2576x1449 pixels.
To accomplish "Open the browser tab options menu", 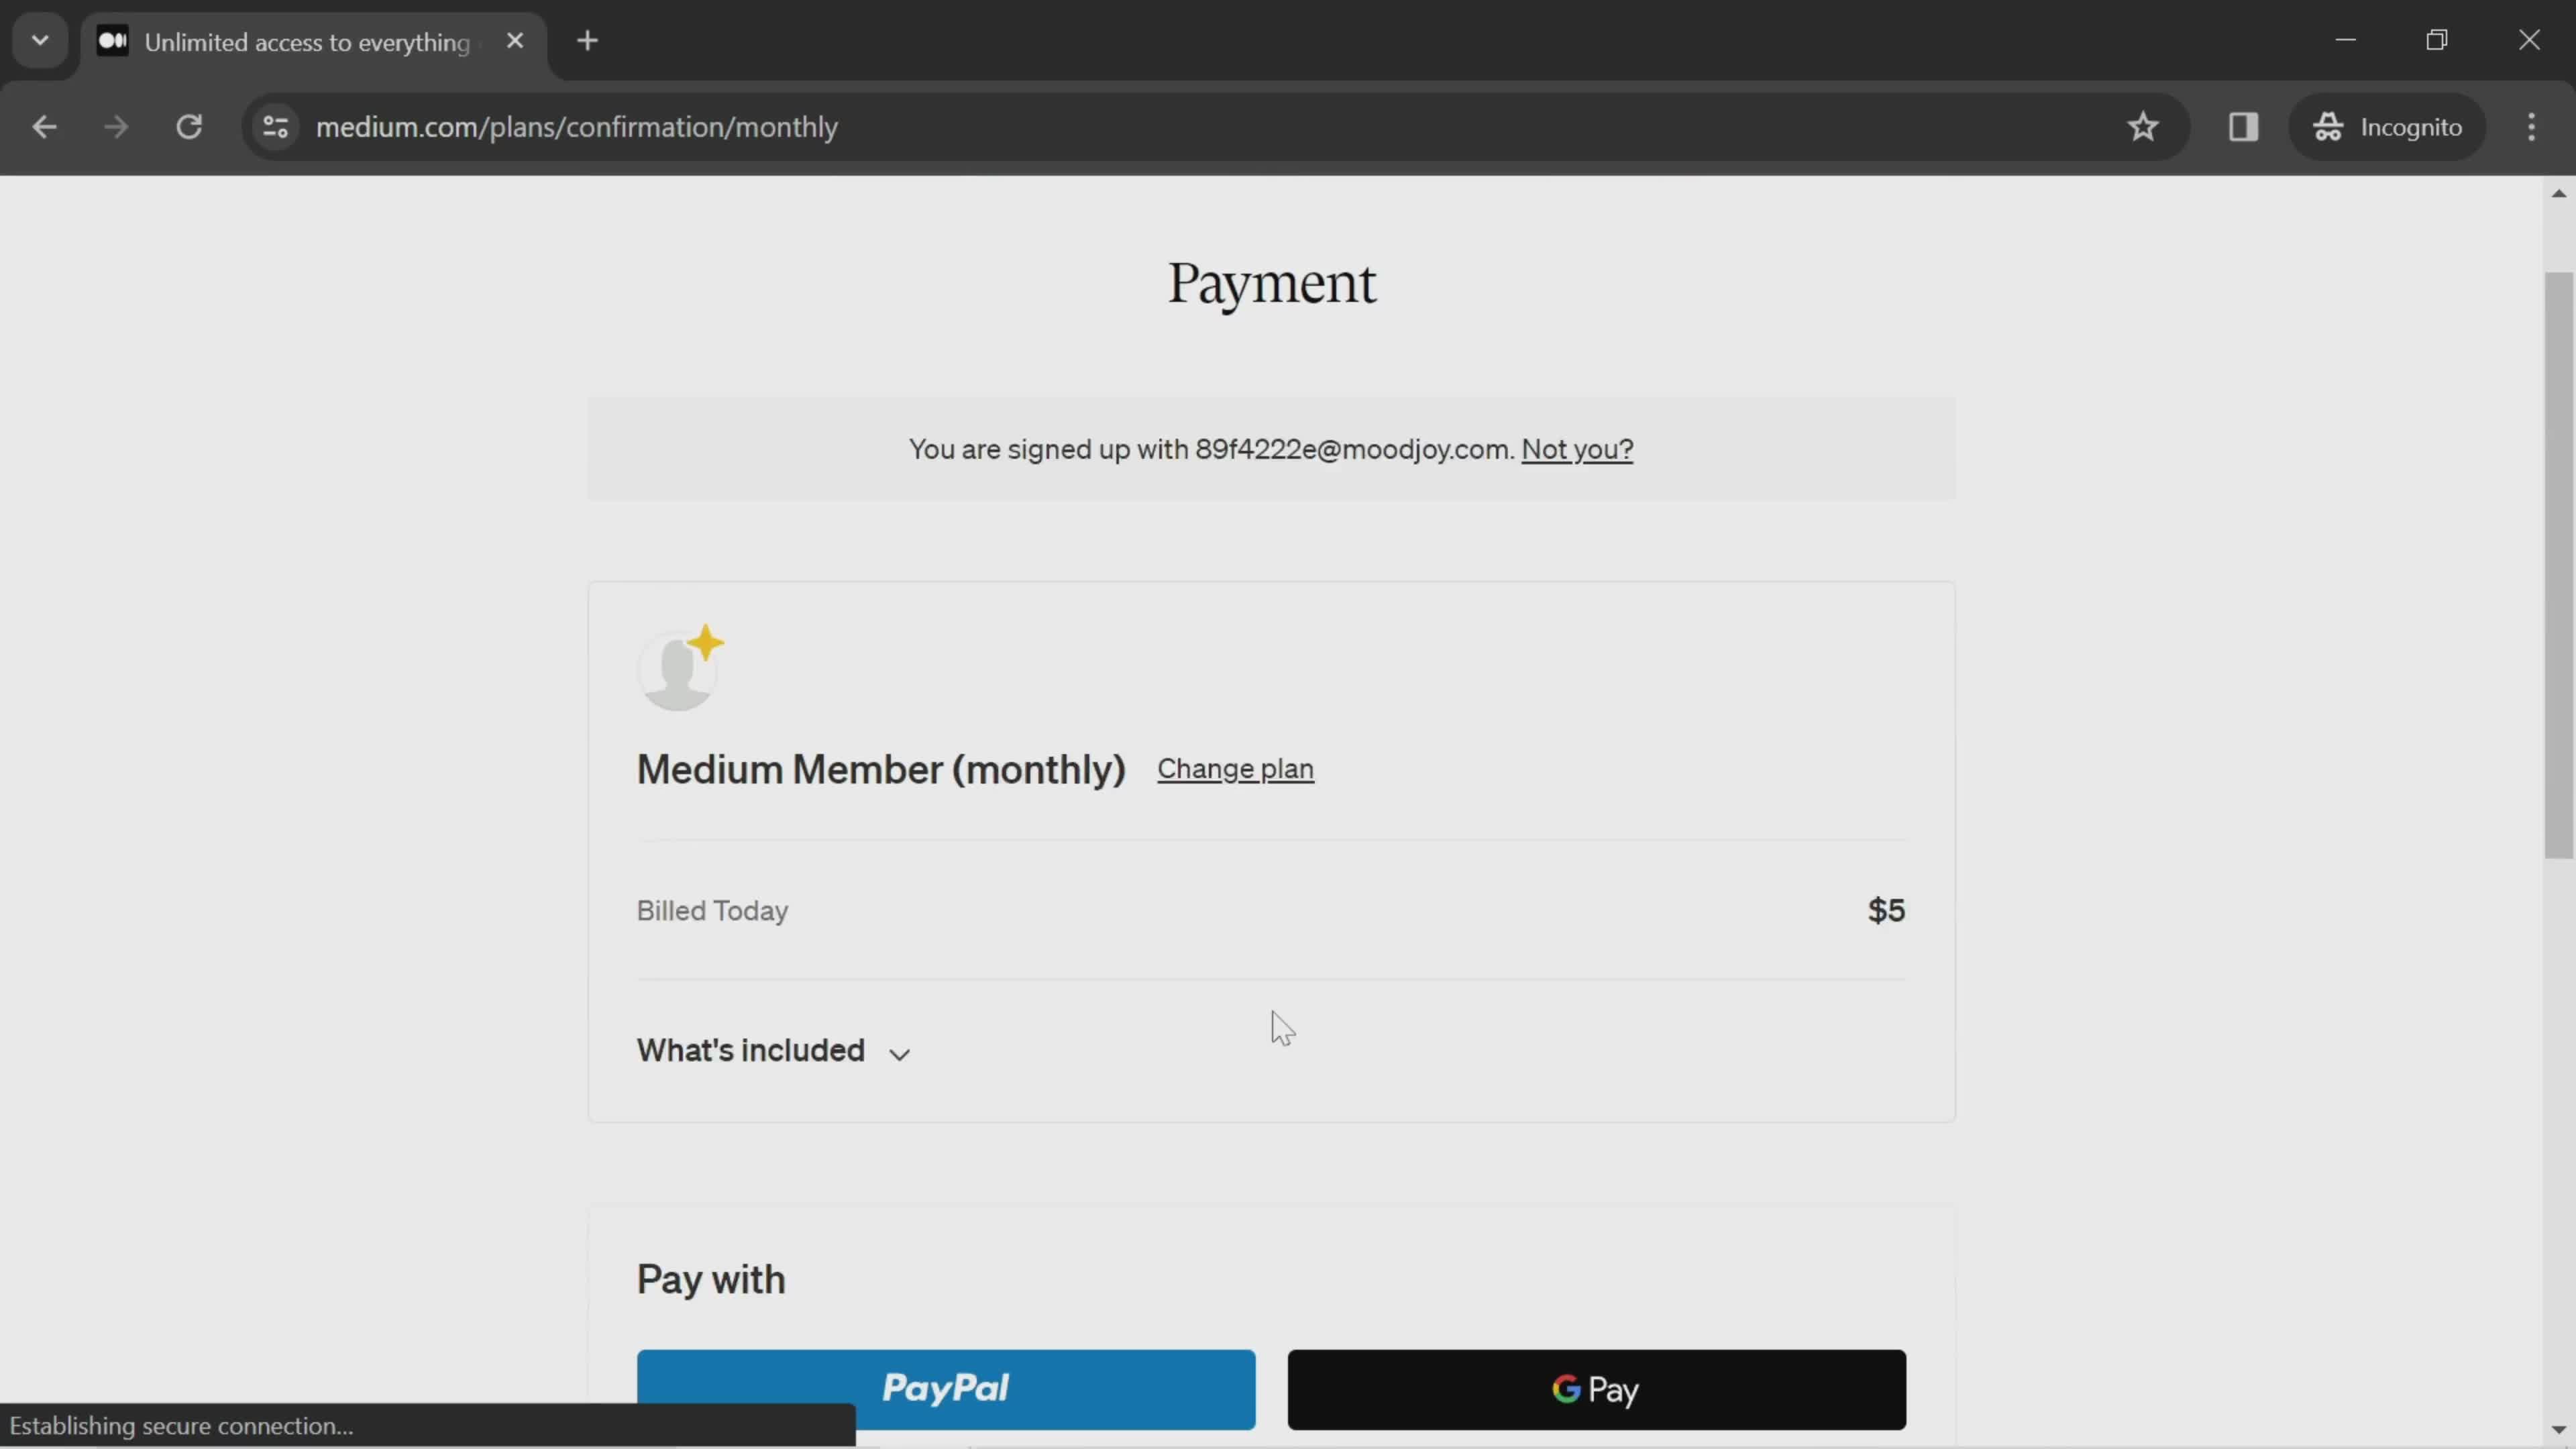I will (39, 39).
